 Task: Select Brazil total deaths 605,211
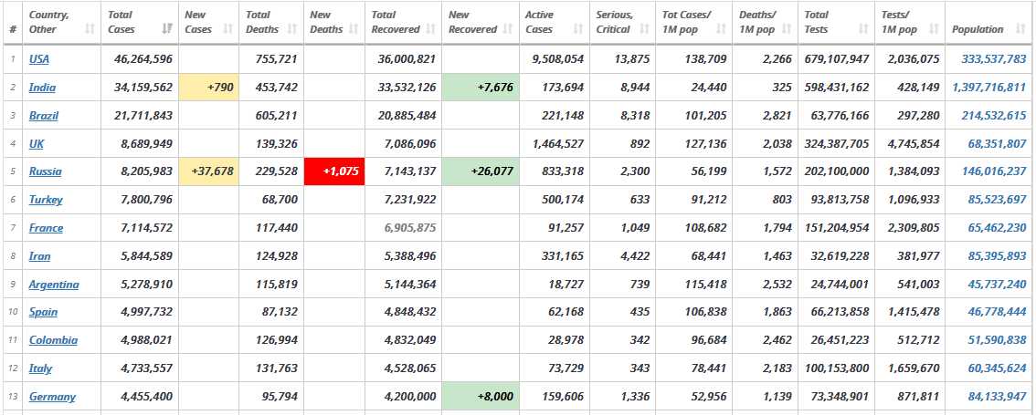coord(276,116)
